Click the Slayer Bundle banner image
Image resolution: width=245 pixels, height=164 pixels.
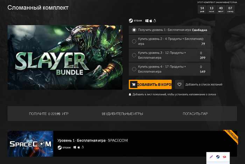point(65,57)
